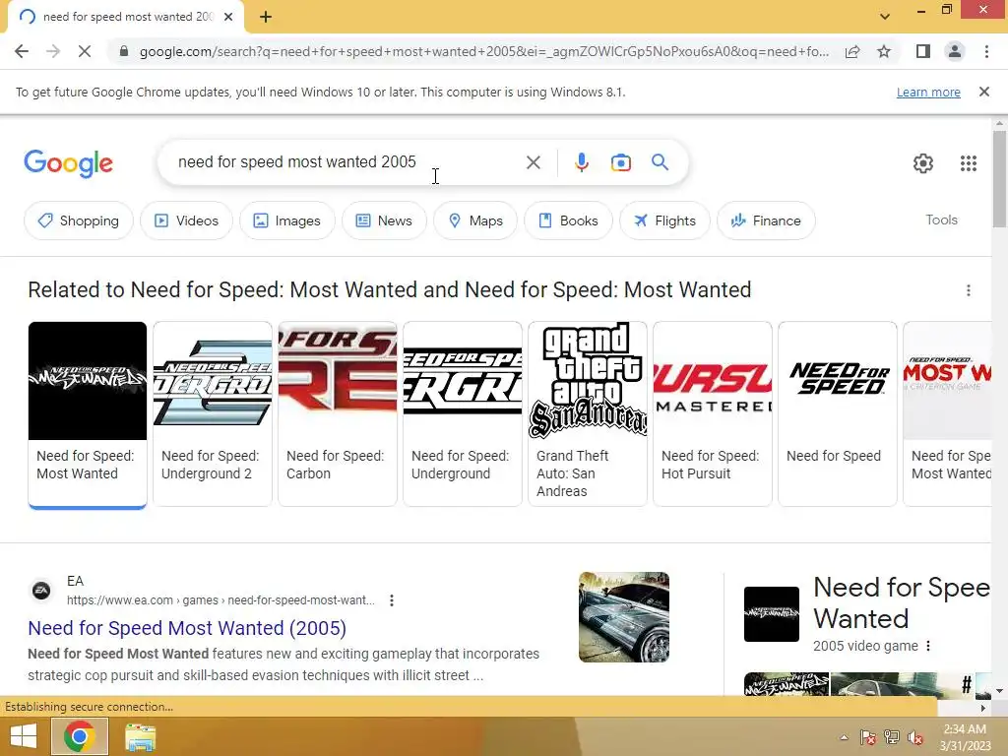Image resolution: width=1008 pixels, height=756 pixels.
Task: Switch to News results
Action: [384, 220]
